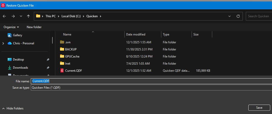
Task: Click Quicken breadcrumb in address bar
Action: pyautogui.click(x=92, y=16)
